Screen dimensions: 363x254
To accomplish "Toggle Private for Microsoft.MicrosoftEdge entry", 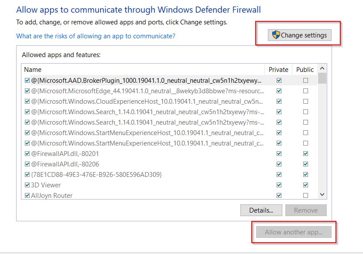I will click(279, 91).
